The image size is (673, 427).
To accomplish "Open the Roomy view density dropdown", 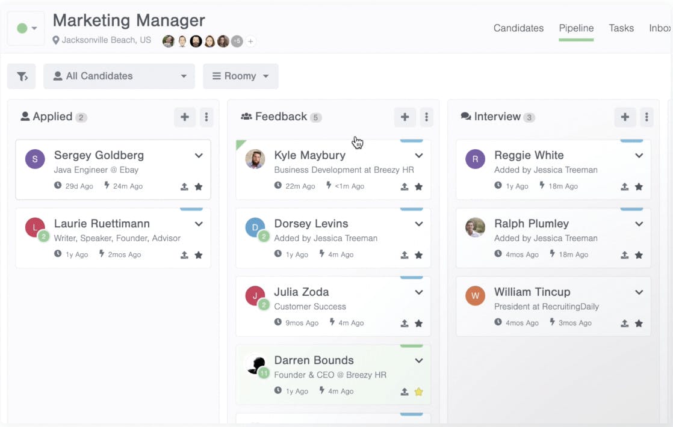I will [x=240, y=76].
